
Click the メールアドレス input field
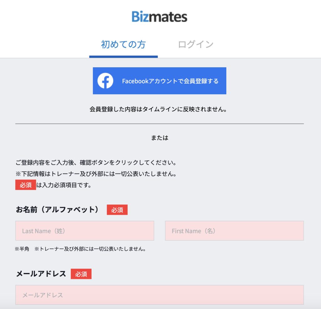coord(160,295)
